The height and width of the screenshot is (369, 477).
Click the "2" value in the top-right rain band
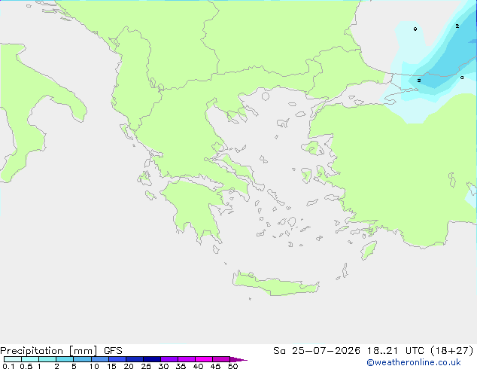pos(457,26)
